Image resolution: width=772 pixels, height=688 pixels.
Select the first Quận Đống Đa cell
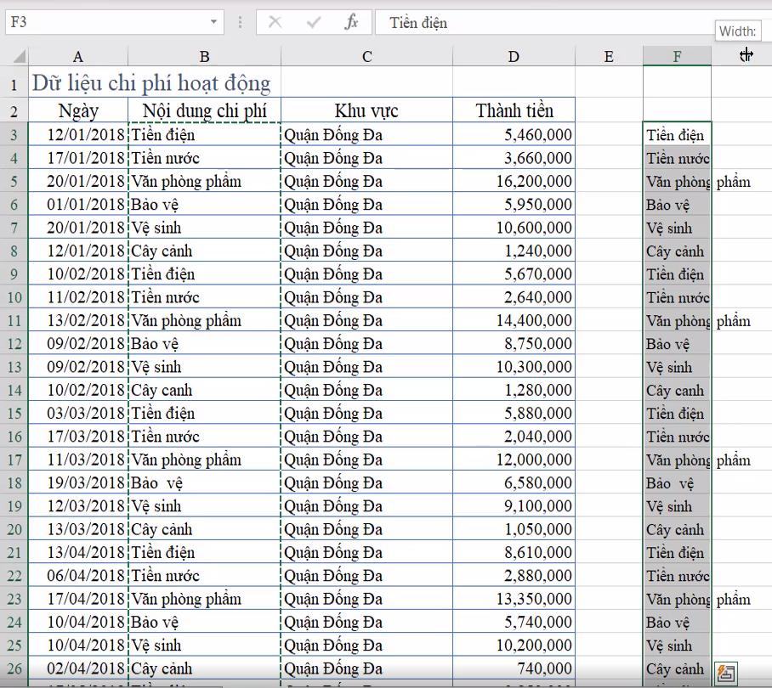366,134
